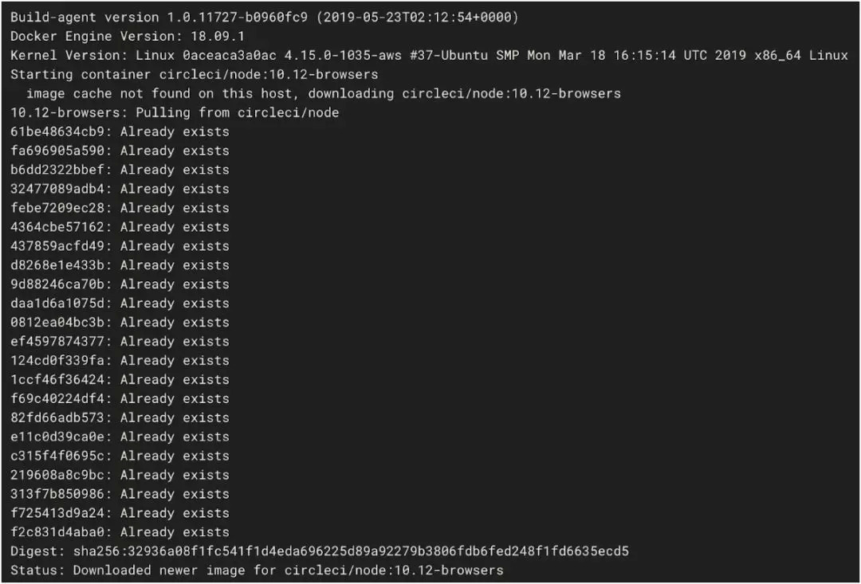861x584 pixels.
Task: Click the "Pulling from circleci/node" line
Action: coord(175,112)
